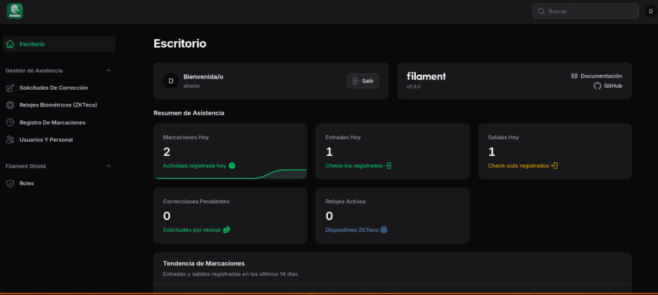Click the clock icon for Registro De Marcaciones
658x295 pixels.
pos(10,122)
